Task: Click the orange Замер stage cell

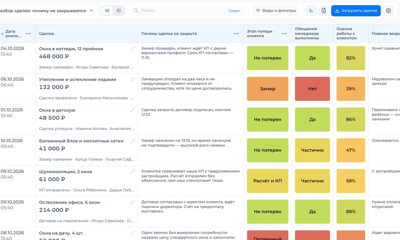Action: pyautogui.click(x=267, y=89)
